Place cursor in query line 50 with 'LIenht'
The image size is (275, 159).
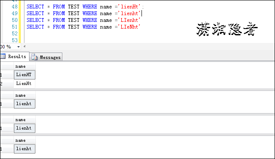click(83, 20)
